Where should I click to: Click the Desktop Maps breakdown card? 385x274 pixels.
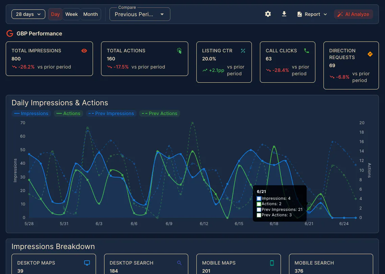coord(54,264)
